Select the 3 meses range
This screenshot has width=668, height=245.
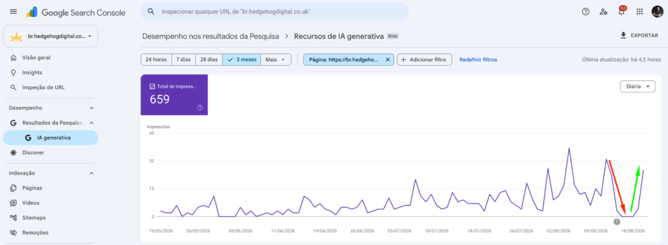pyautogui.click(x=241, y=59)
